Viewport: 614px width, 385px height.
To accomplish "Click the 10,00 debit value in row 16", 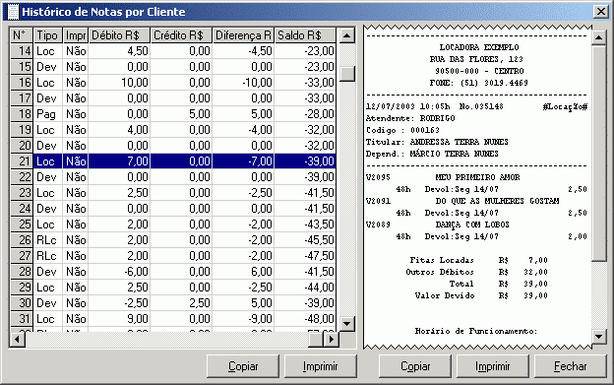I will click(119, 83).
